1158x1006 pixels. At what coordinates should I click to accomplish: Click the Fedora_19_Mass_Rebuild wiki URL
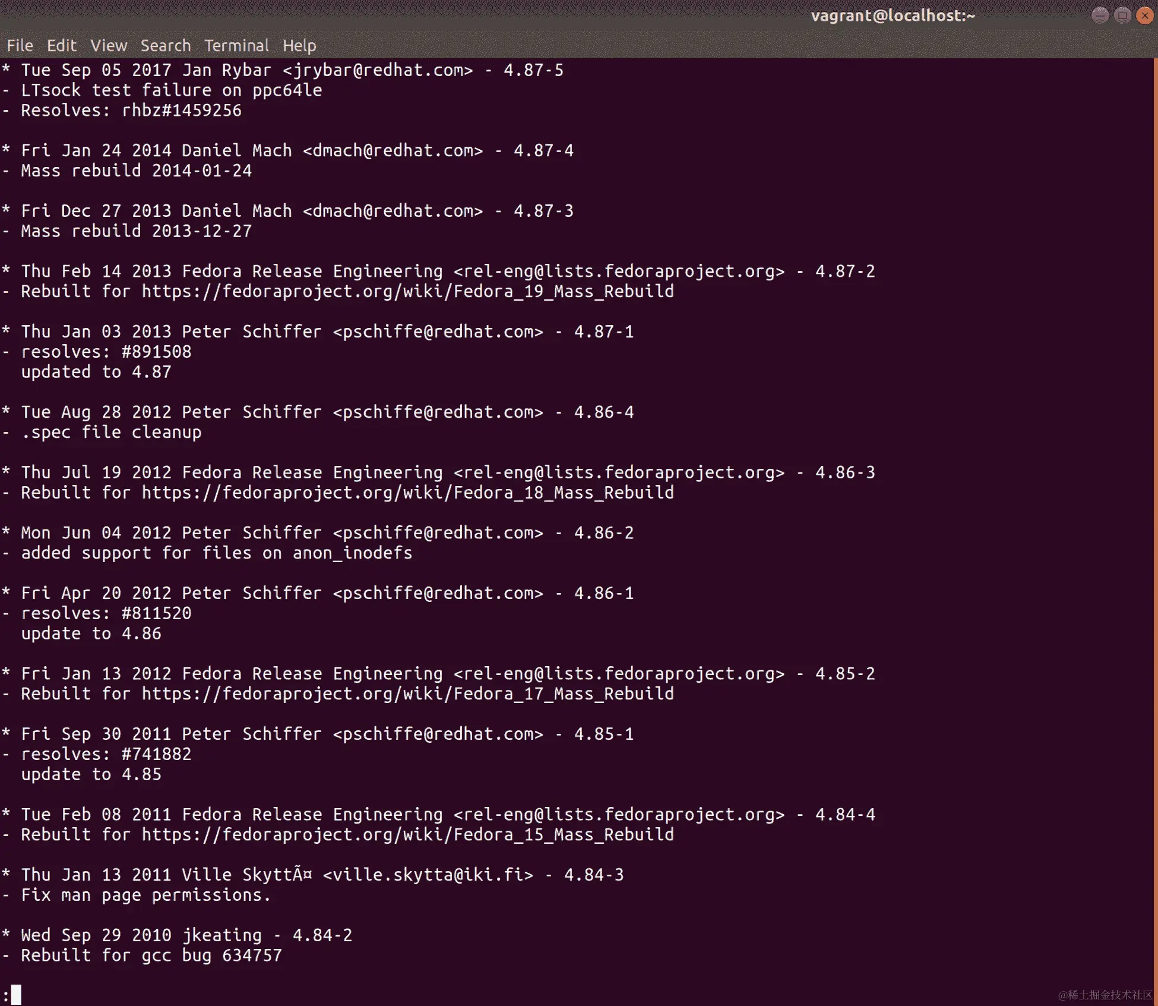(x=407, y=292)
